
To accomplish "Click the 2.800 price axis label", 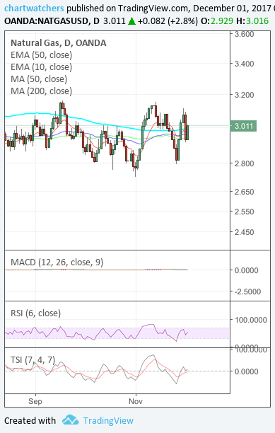I will [x=244, y=163].
